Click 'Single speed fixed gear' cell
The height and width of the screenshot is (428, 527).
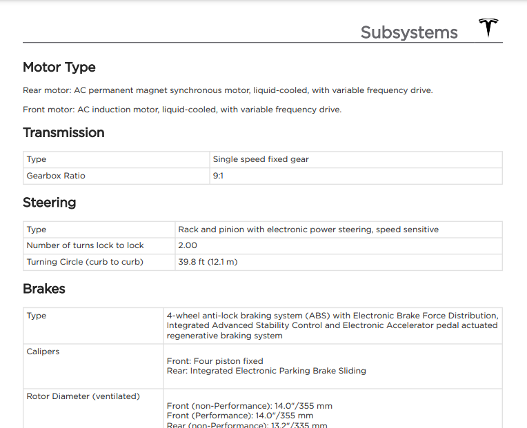(x=356, y=159)
